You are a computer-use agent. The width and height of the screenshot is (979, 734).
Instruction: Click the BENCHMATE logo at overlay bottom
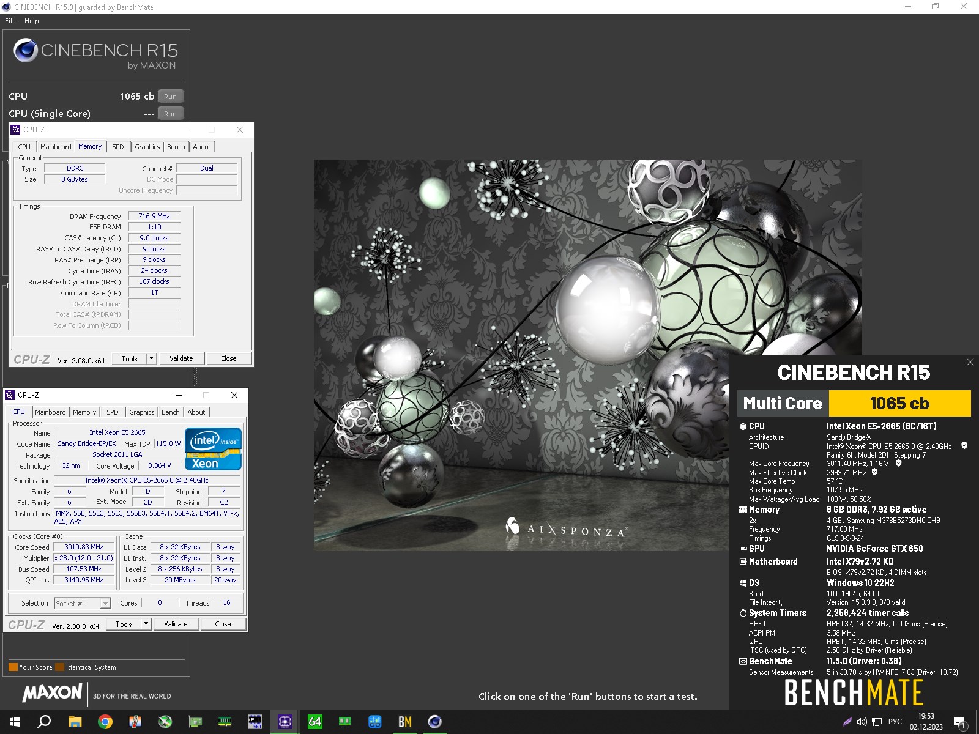854,692
